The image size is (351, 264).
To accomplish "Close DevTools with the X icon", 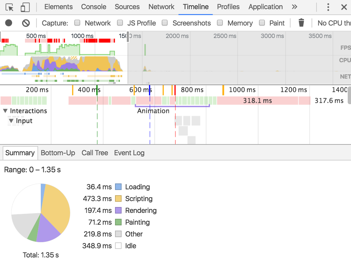I will [x=344, y=7].
